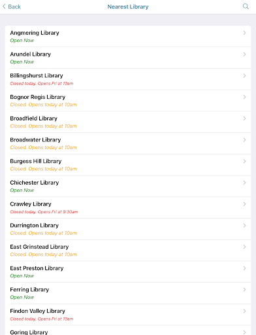
Task: View East Preston Library details
Action: tap(128, 272)
